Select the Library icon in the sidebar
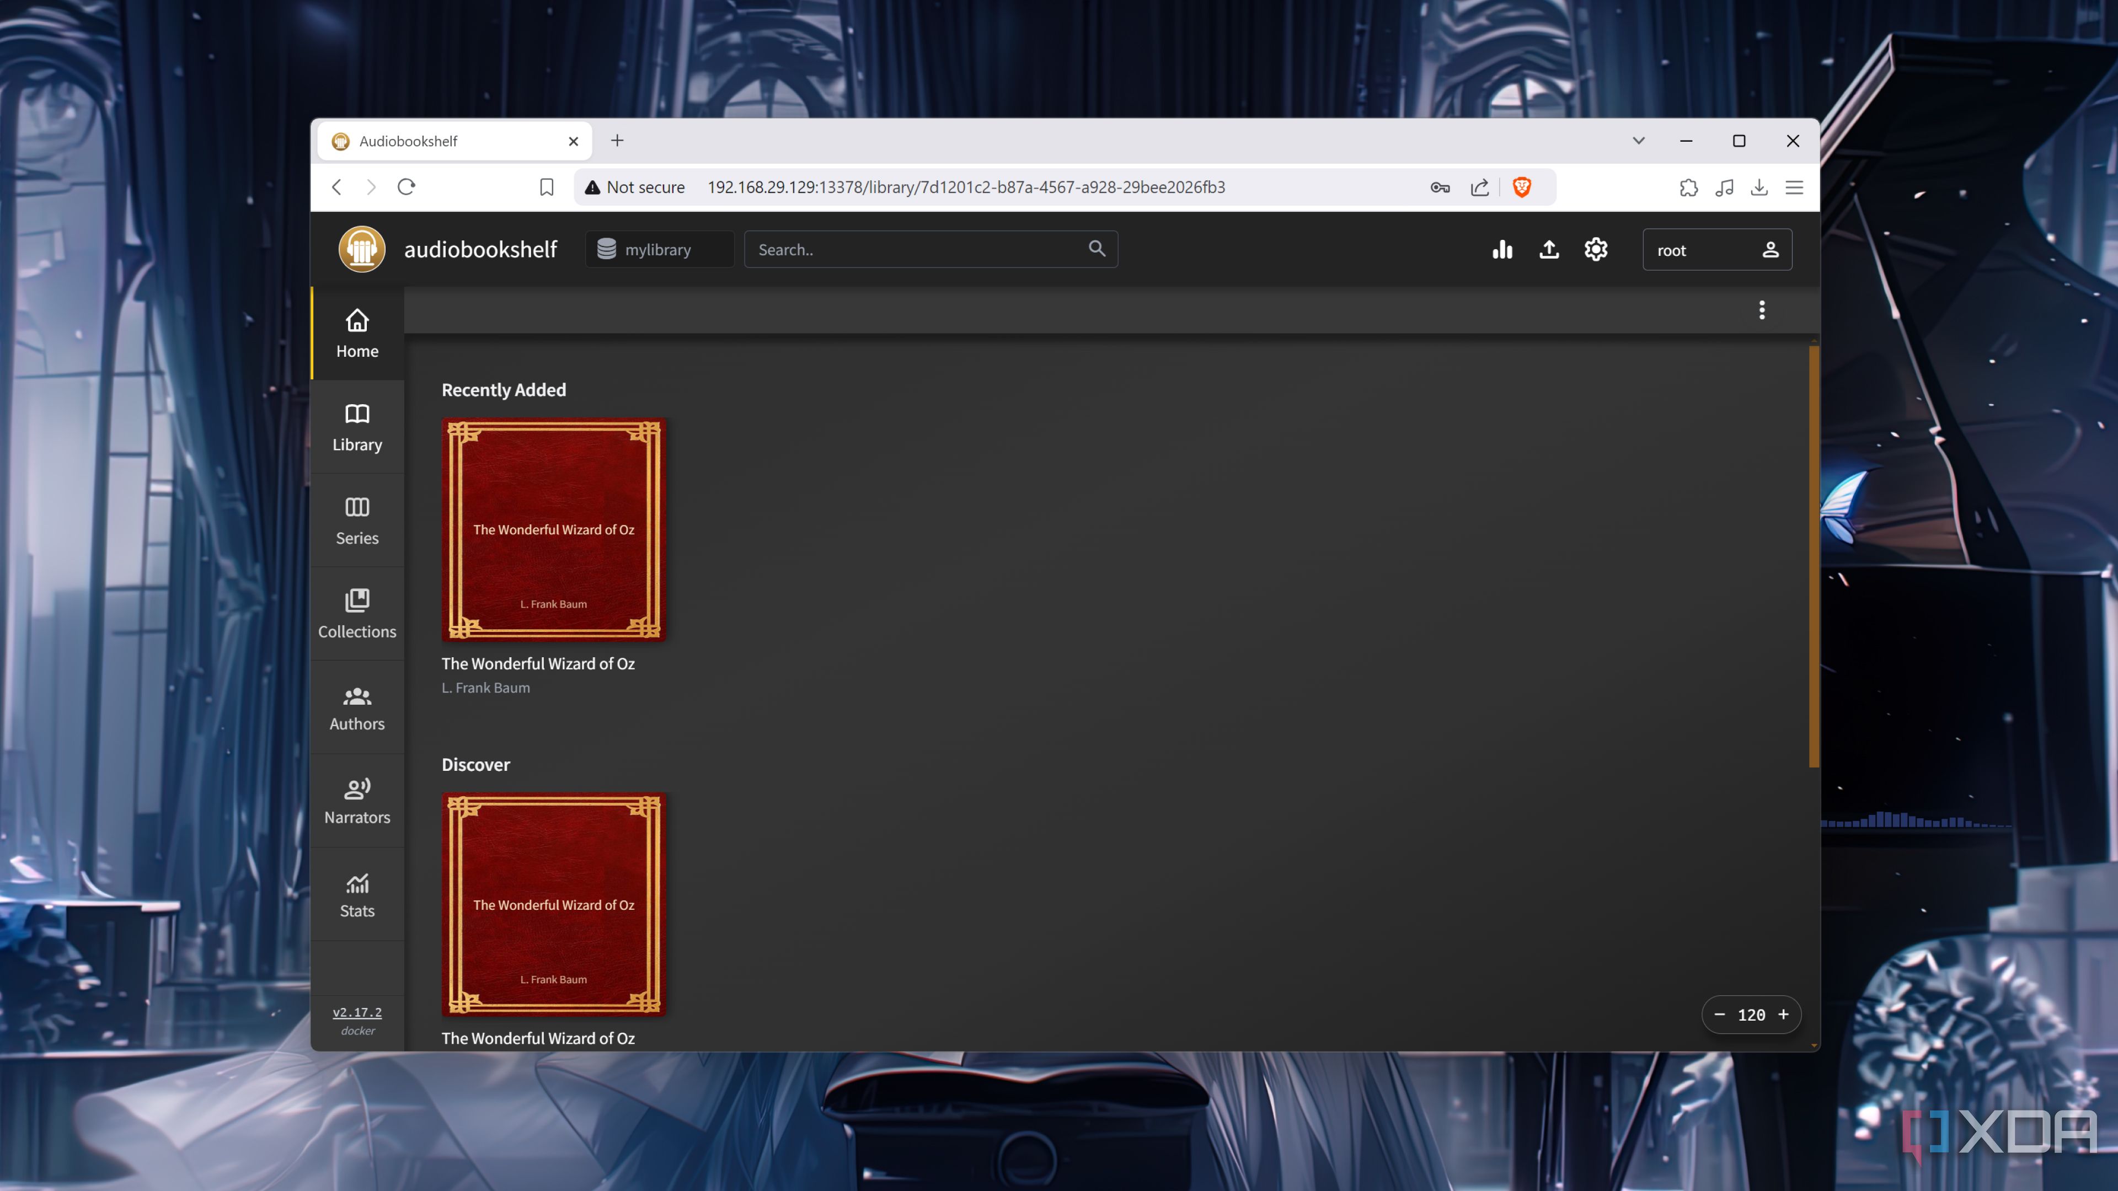This screenshot has width=2118, height=1191. 357,427
